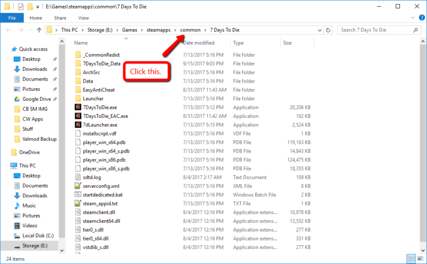Image resolution: width=427 pixels, height=264 pixels.
Task: Select Music under This PC
Action: 29,205
